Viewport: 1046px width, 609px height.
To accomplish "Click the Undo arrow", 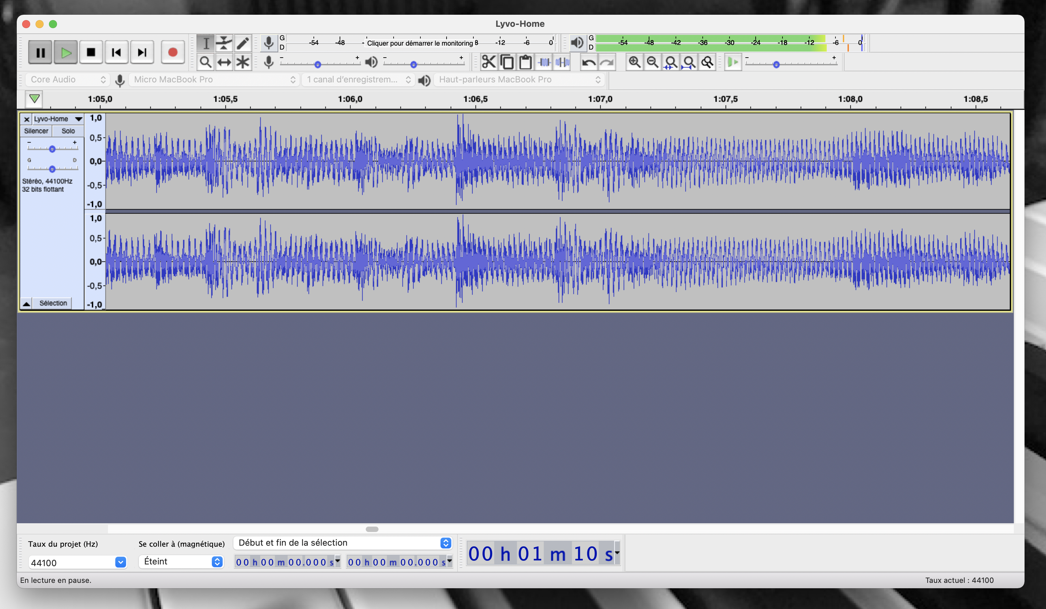I will (x=589, y=62).
